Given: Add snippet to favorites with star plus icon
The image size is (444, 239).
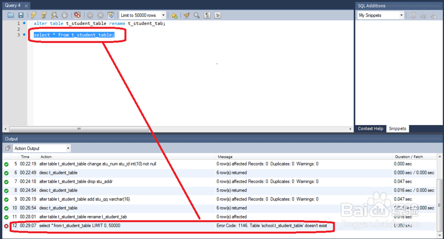Looking at the screenshot, I should (x=174, y=15).
